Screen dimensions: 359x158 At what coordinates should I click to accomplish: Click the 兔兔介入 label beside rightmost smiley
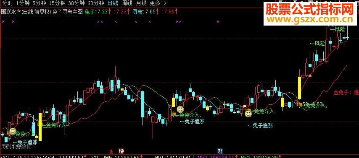click(x=264, y=111)
